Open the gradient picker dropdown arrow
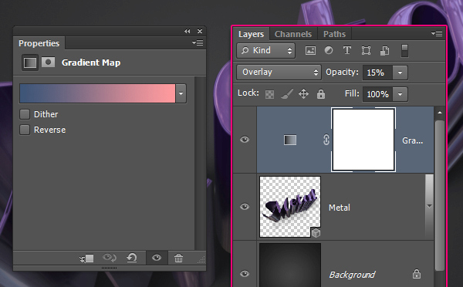 click(181, 93)
